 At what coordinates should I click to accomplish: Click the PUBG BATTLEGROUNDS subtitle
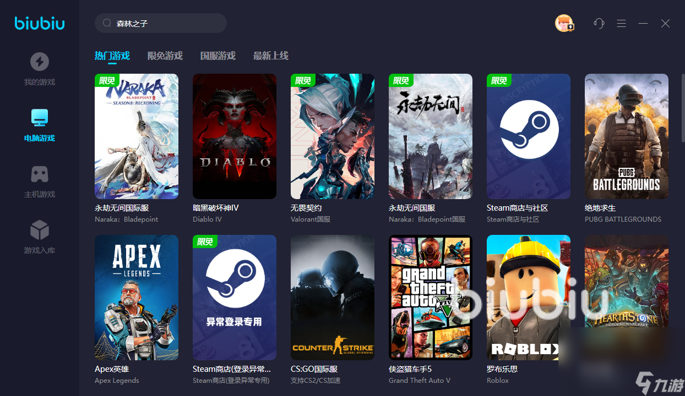(623, 219)
